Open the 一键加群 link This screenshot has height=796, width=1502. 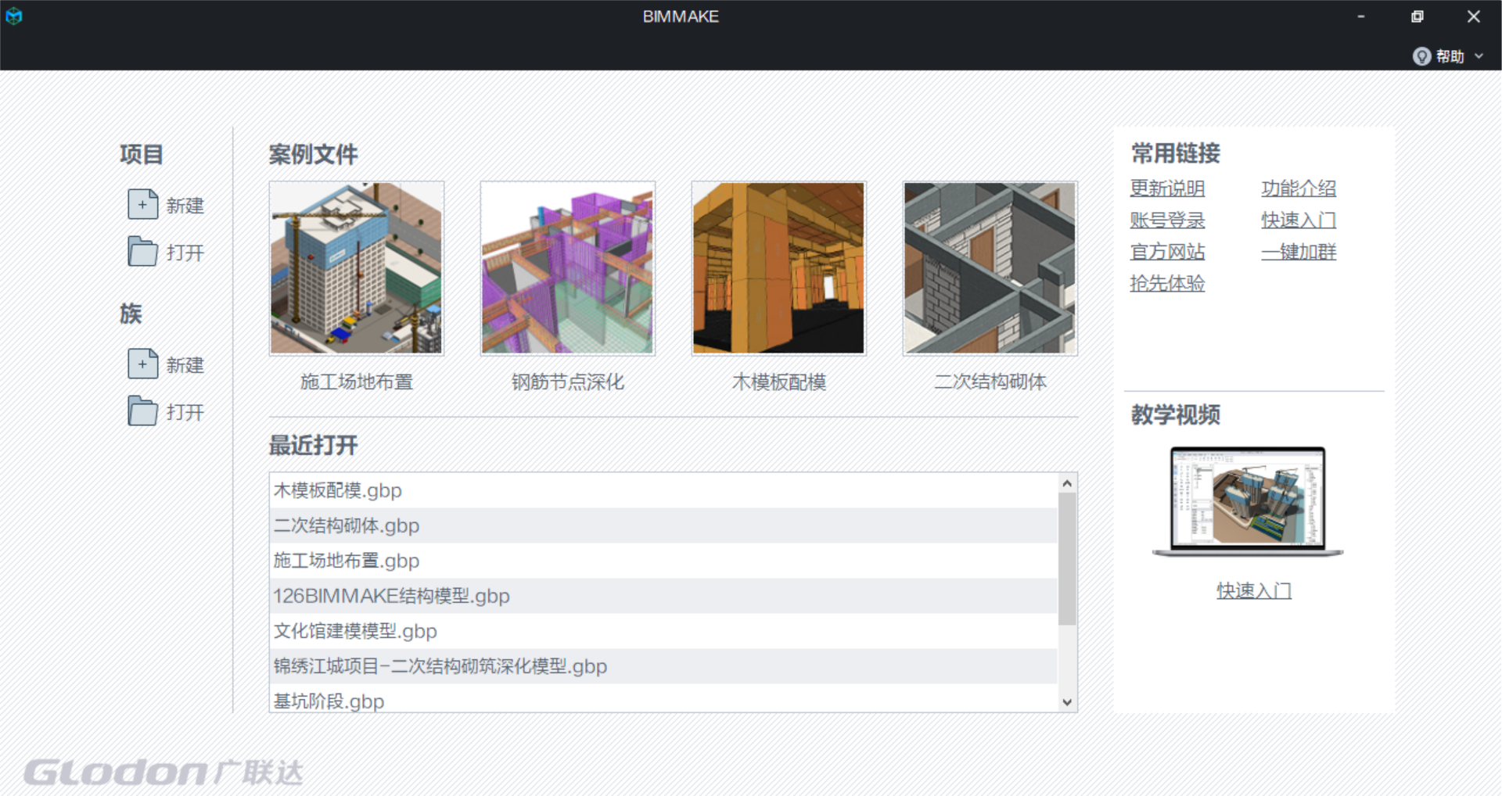tap(1299, 252)
